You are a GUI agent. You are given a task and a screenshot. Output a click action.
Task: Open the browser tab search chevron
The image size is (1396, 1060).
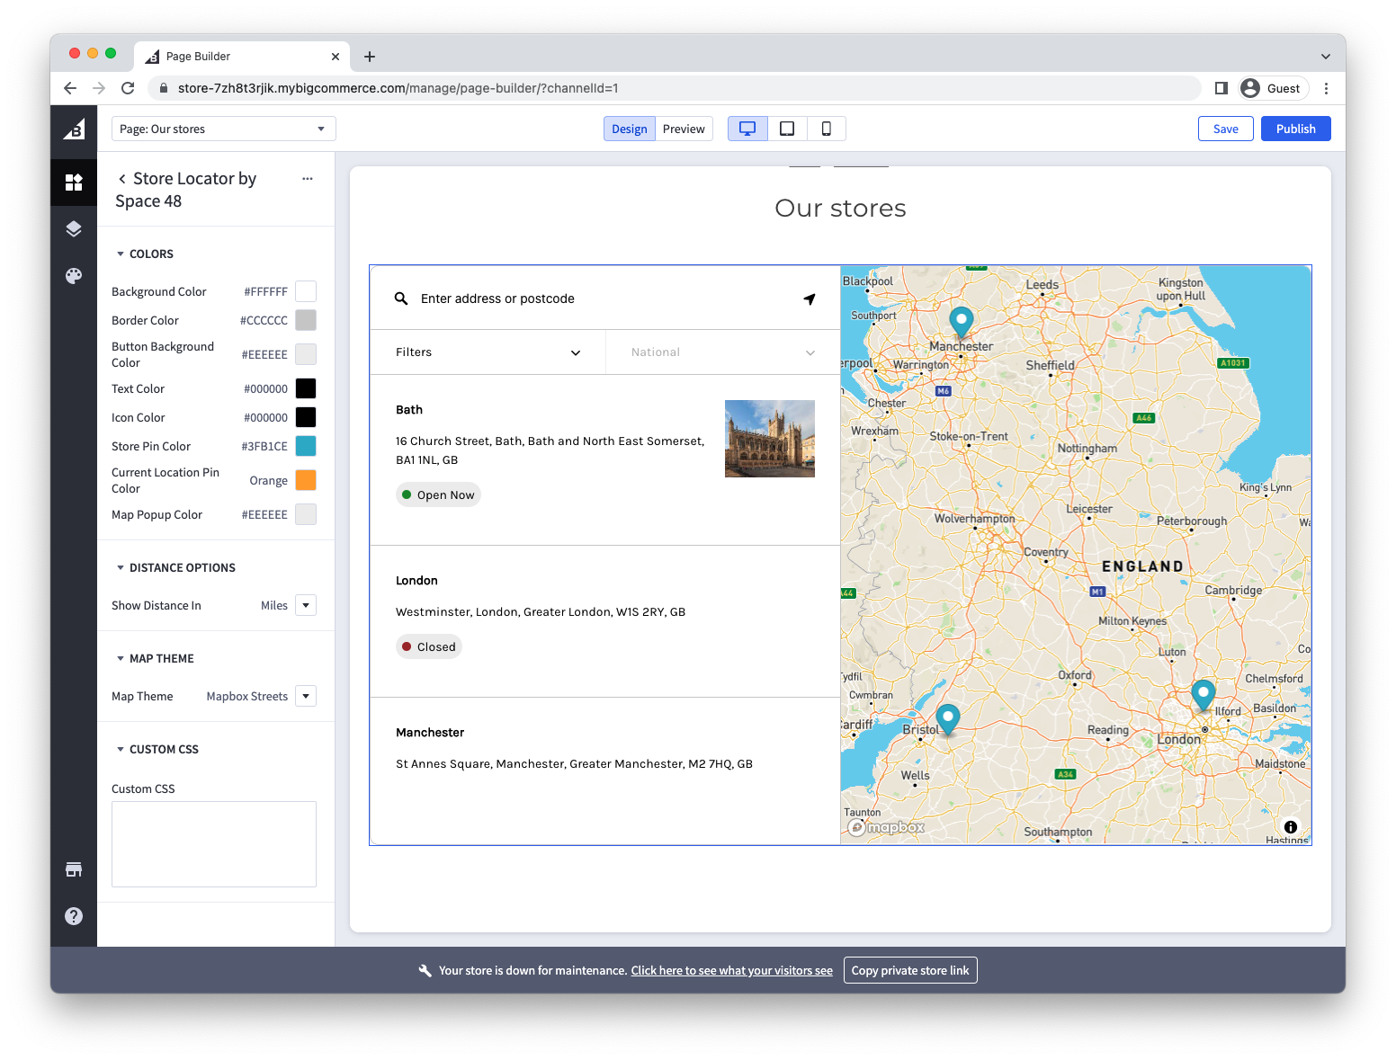tap(1326, 57)
